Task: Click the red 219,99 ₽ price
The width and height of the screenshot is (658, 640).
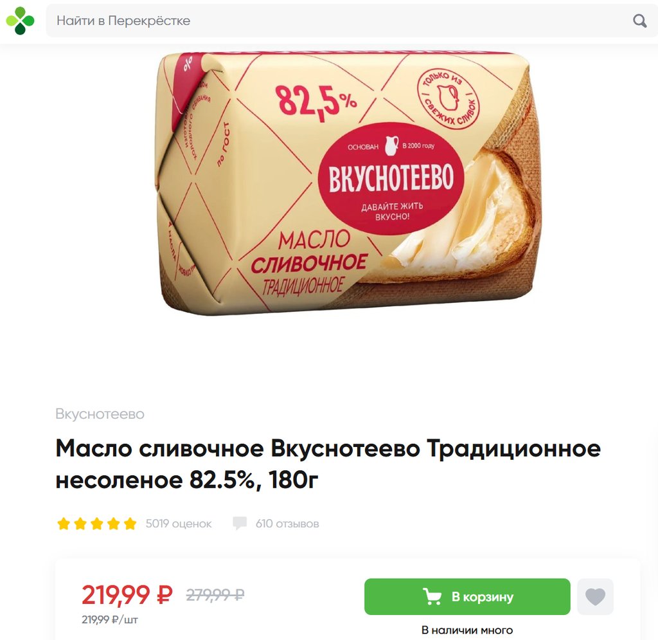Action: point(127,594)
